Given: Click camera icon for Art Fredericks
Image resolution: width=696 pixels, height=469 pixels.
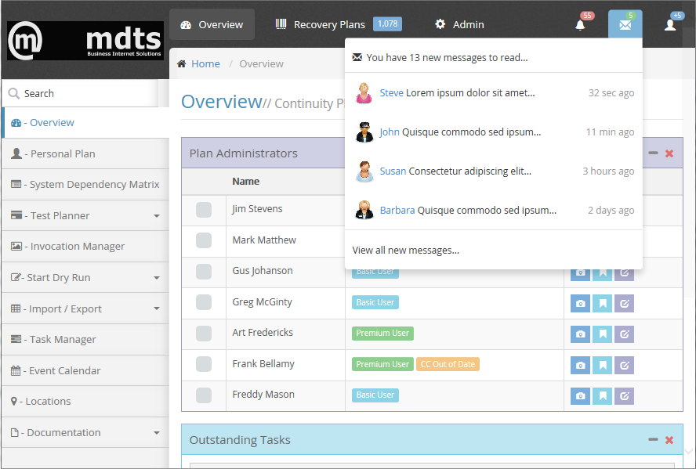Looking at the screenshot, I should coord(580,334).
